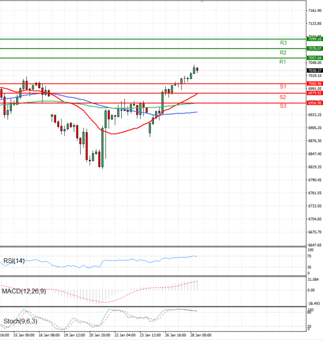The image size is (323, 340).
Task: Click the 7057.04 green price tag
Action: (x=314, y=58)
